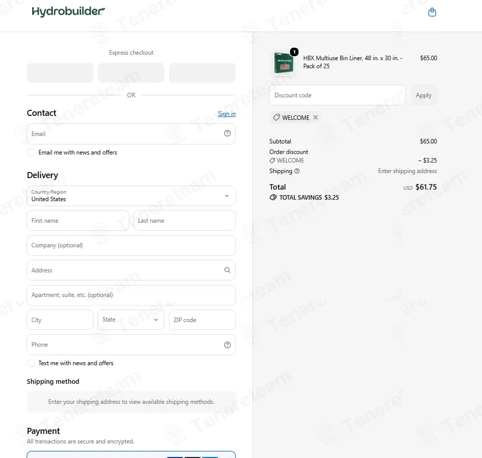Focus the ZIP code field
This screenshot has height=458, width=482.
click(202, 320)
